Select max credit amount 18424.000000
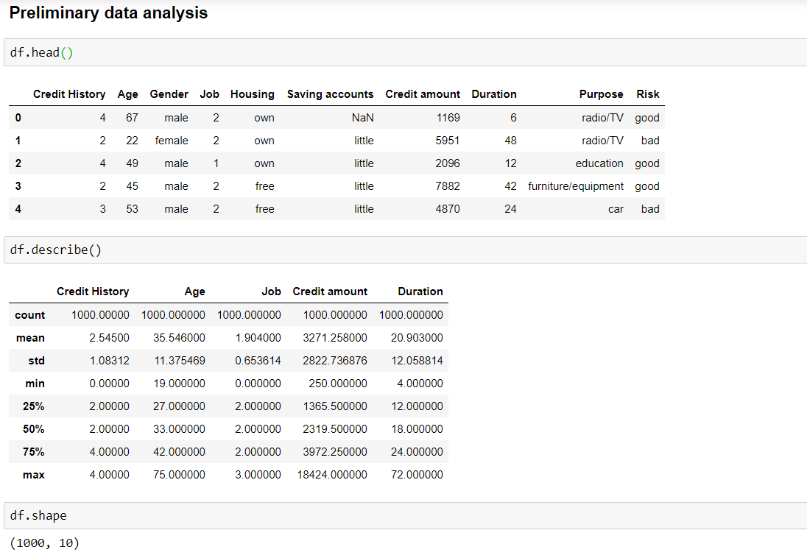This screenshot has height=558, width=807. click(x=333, y=475)
